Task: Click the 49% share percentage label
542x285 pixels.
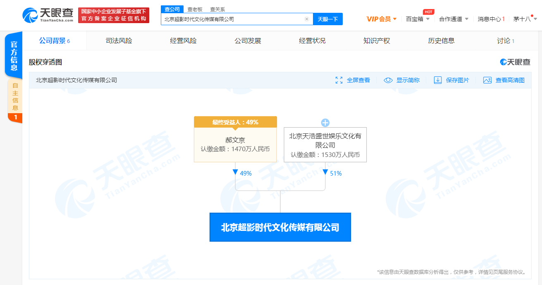Action: coord(246,173)
